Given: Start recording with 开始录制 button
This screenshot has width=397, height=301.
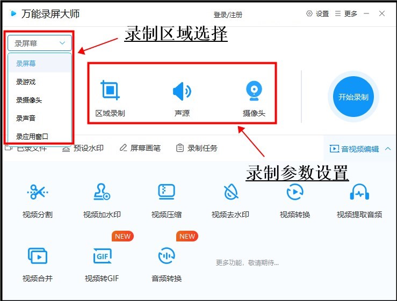Looking at the screenshot, I should pyautogui.click(x=353, y=97).
